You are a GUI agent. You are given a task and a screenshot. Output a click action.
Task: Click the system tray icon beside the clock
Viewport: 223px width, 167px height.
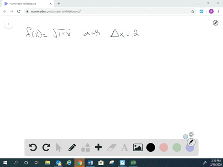[205, 163]
